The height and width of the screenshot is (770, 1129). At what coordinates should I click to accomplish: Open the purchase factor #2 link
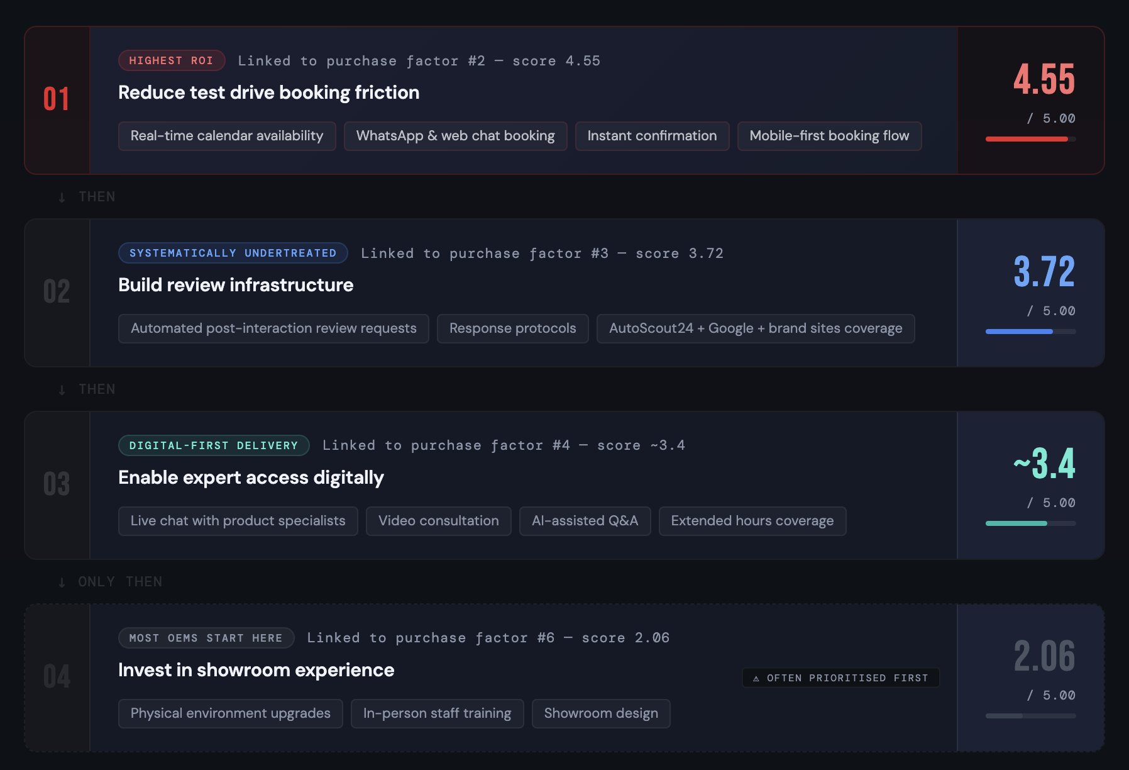click(x=419, y=60)
